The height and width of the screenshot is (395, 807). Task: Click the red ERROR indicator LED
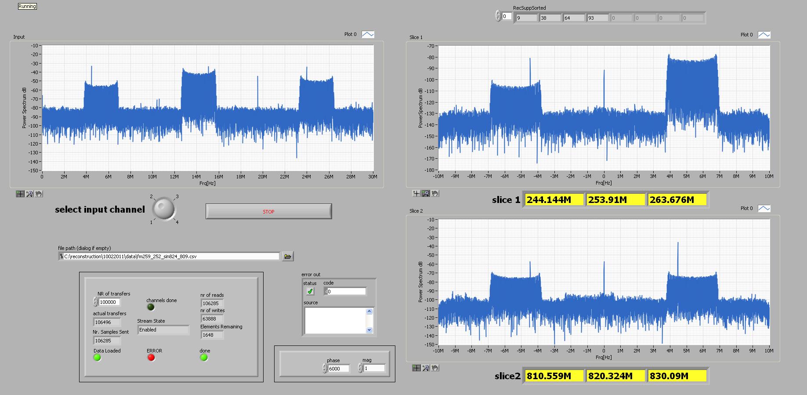click(151, 358)
